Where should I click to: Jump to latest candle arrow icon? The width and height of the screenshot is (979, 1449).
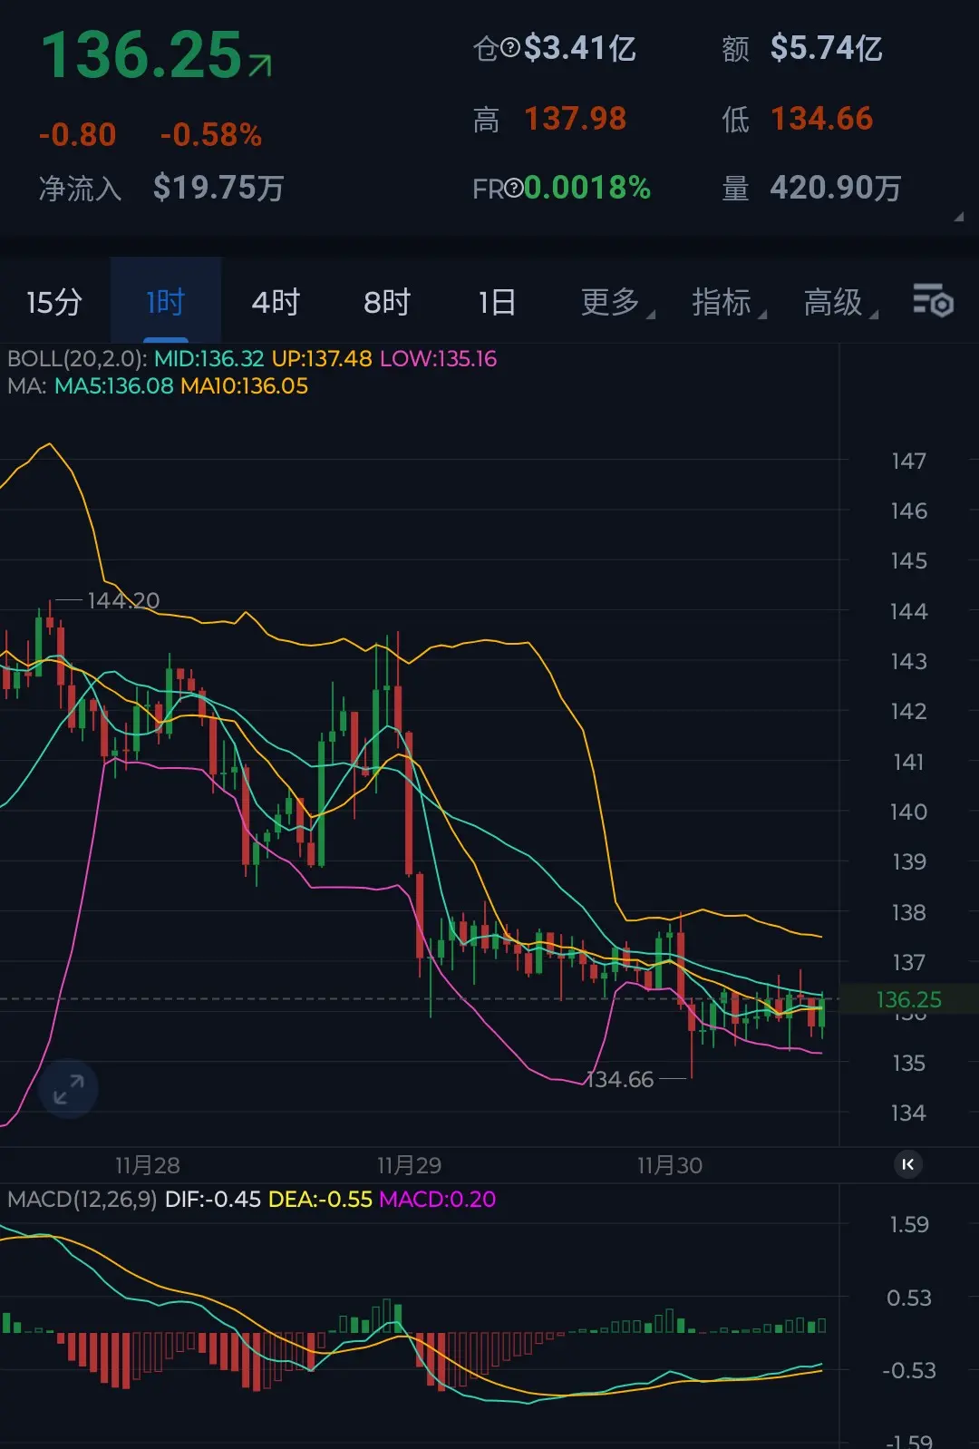coord(908,1164)
